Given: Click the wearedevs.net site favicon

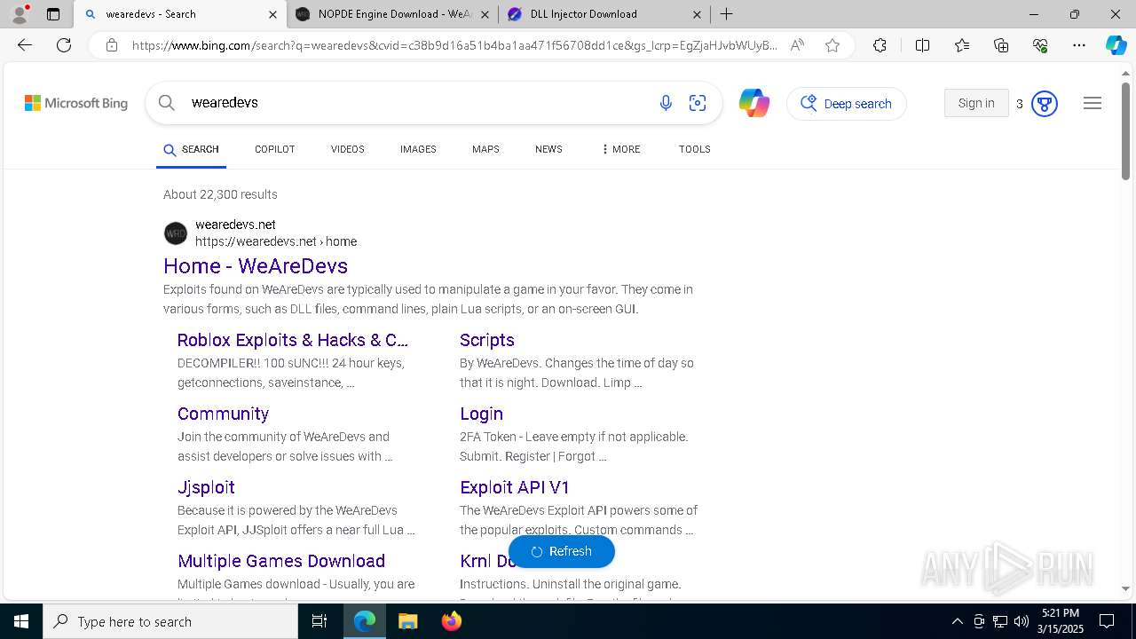Looking at the screenshot, I should click(x=176, y=233).
